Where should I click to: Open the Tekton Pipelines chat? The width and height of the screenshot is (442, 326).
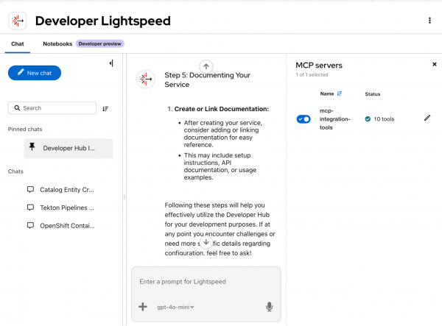click(67, 208)
